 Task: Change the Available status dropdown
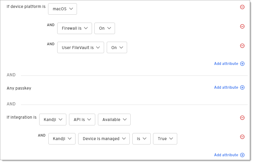pyautogui.click(x=114, y=120)
